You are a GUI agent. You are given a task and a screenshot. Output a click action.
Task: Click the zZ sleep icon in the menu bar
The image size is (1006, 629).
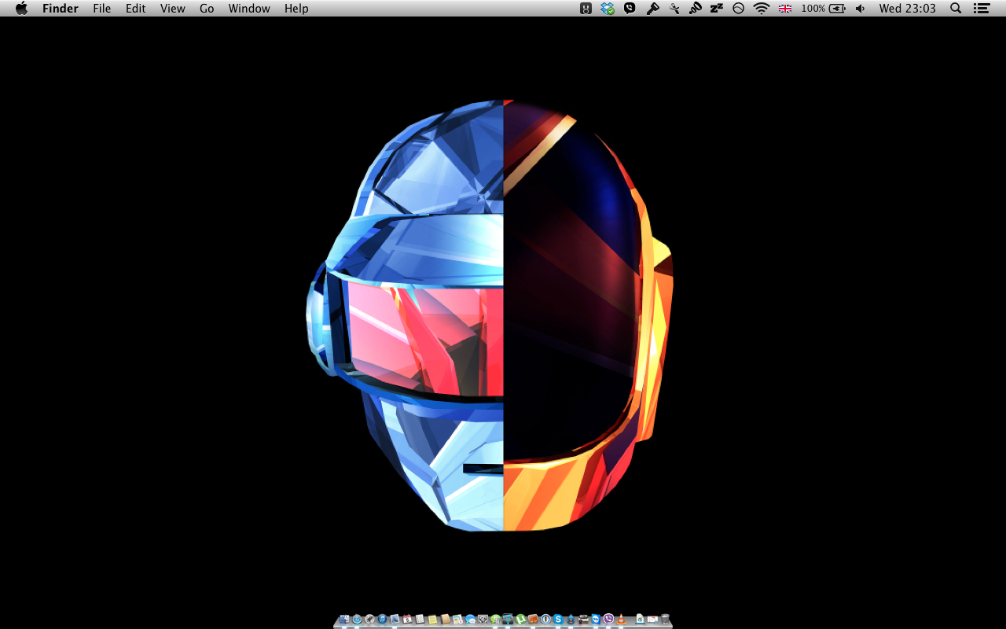716,9
